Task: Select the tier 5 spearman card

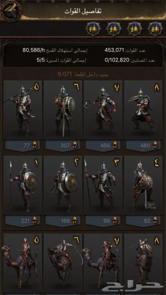Action: [x=23, y=110]
